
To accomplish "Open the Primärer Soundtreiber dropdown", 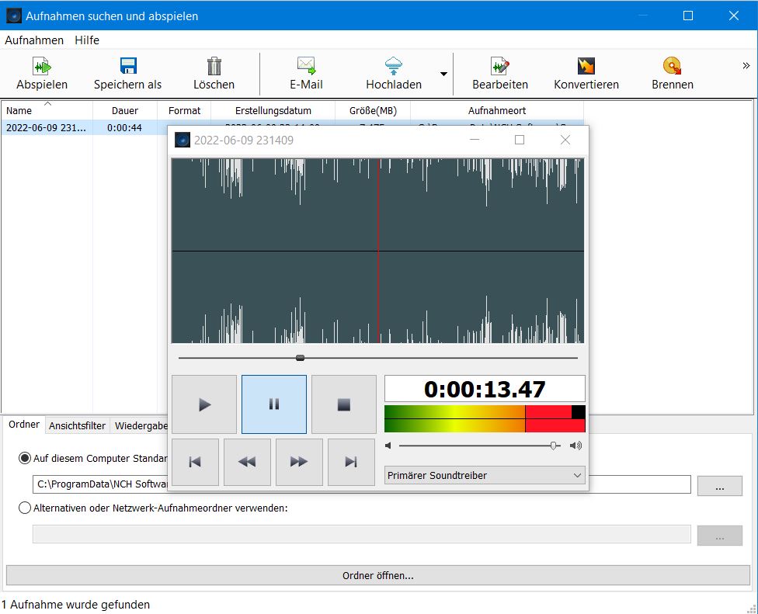I will (485, 475).
